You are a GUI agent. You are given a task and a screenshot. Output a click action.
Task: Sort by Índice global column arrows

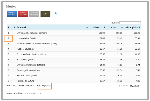point(140,27)
